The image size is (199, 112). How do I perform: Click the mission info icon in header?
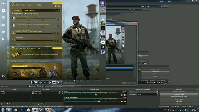56,6
